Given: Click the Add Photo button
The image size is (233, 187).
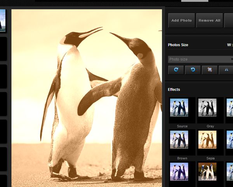Looking at the screenshot, I should pos(181,21).
